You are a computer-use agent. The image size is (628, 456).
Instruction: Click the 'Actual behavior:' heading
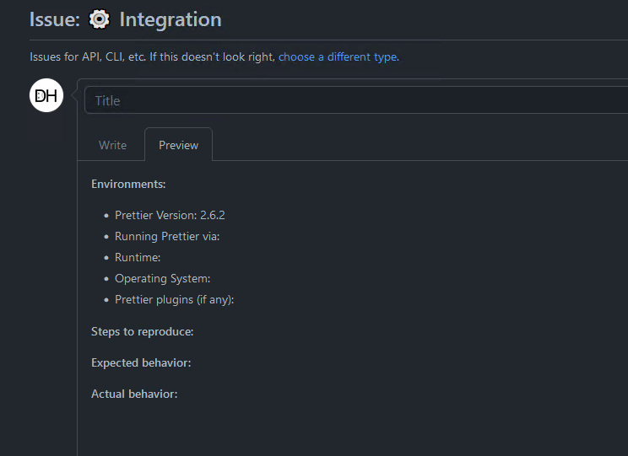[134, 394]
